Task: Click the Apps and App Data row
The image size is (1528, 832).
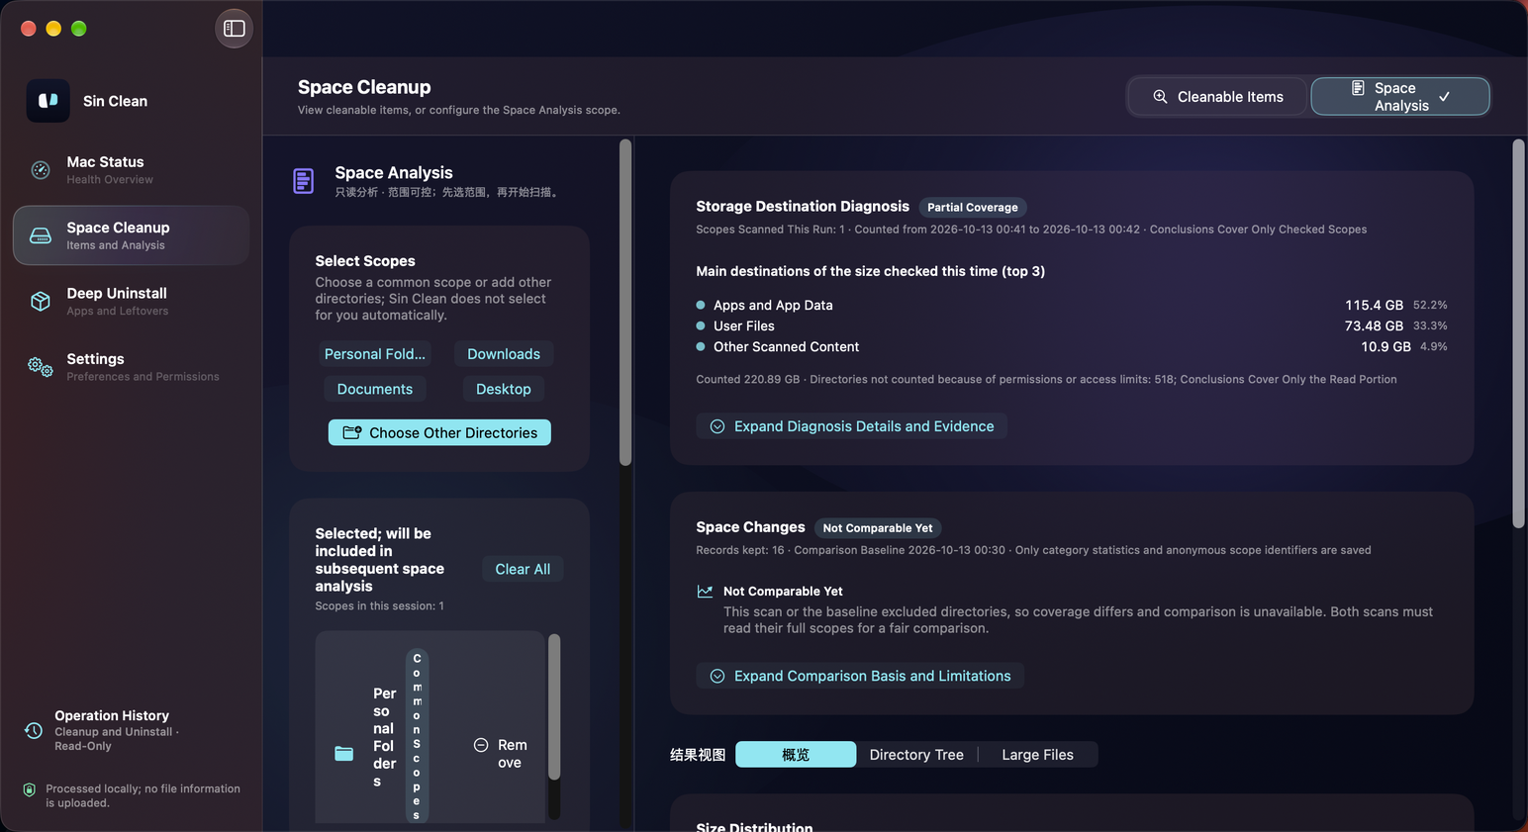Action: coord(1072,305)
